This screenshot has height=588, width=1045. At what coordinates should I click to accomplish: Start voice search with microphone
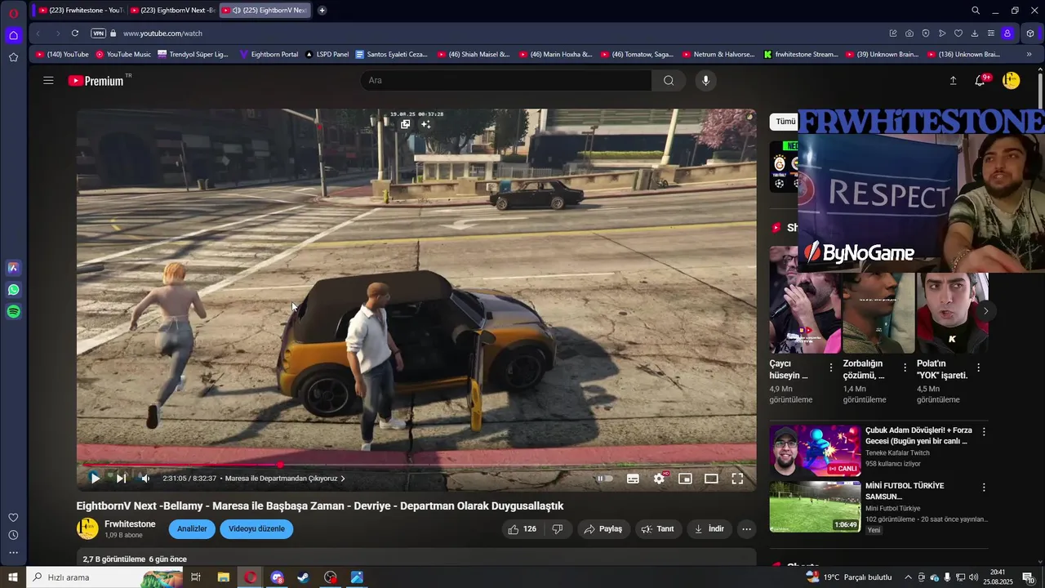click(x=706, y=80)
